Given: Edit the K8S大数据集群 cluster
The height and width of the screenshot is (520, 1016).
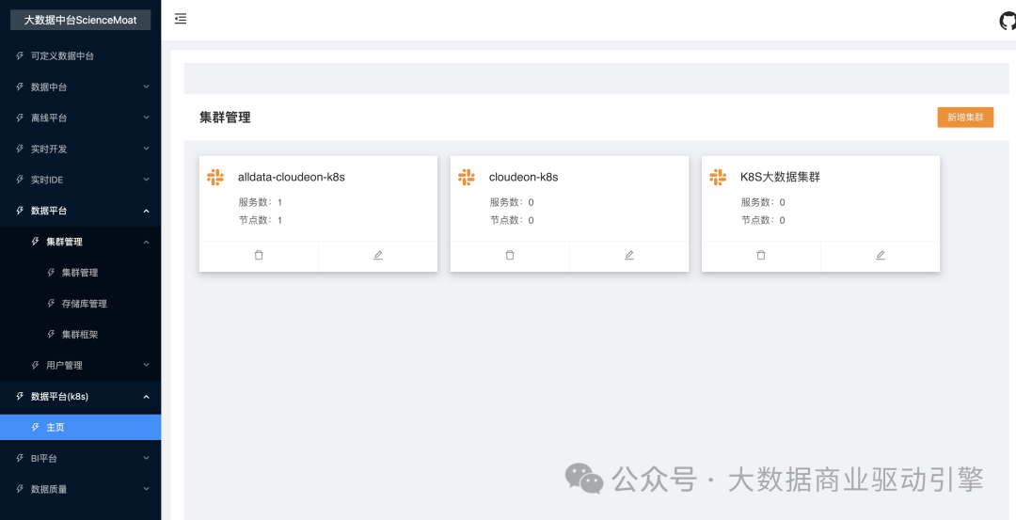Looking at the screenshot, I should click(x=881, y=255).
